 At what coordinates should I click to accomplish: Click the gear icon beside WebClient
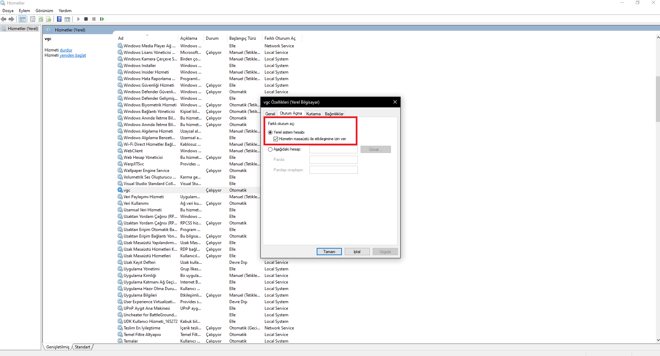click(120, 151)
